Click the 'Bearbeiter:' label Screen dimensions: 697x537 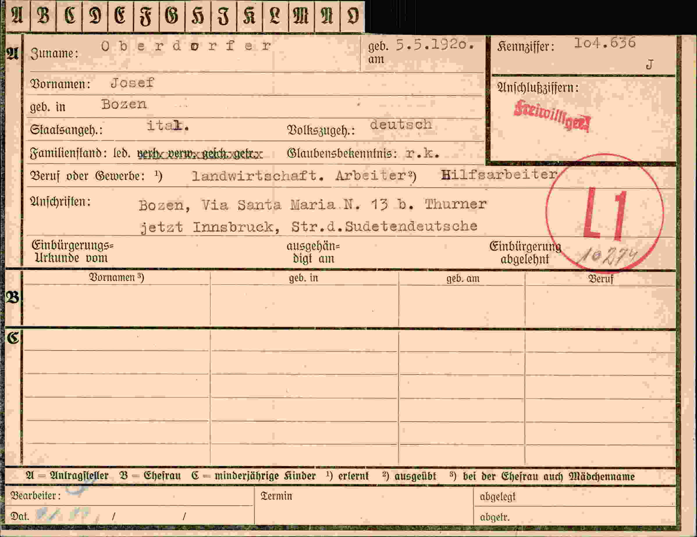click(35, 496)
